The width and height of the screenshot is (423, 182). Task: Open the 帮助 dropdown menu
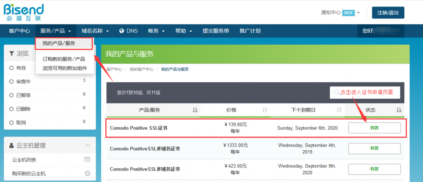[184, 31]
